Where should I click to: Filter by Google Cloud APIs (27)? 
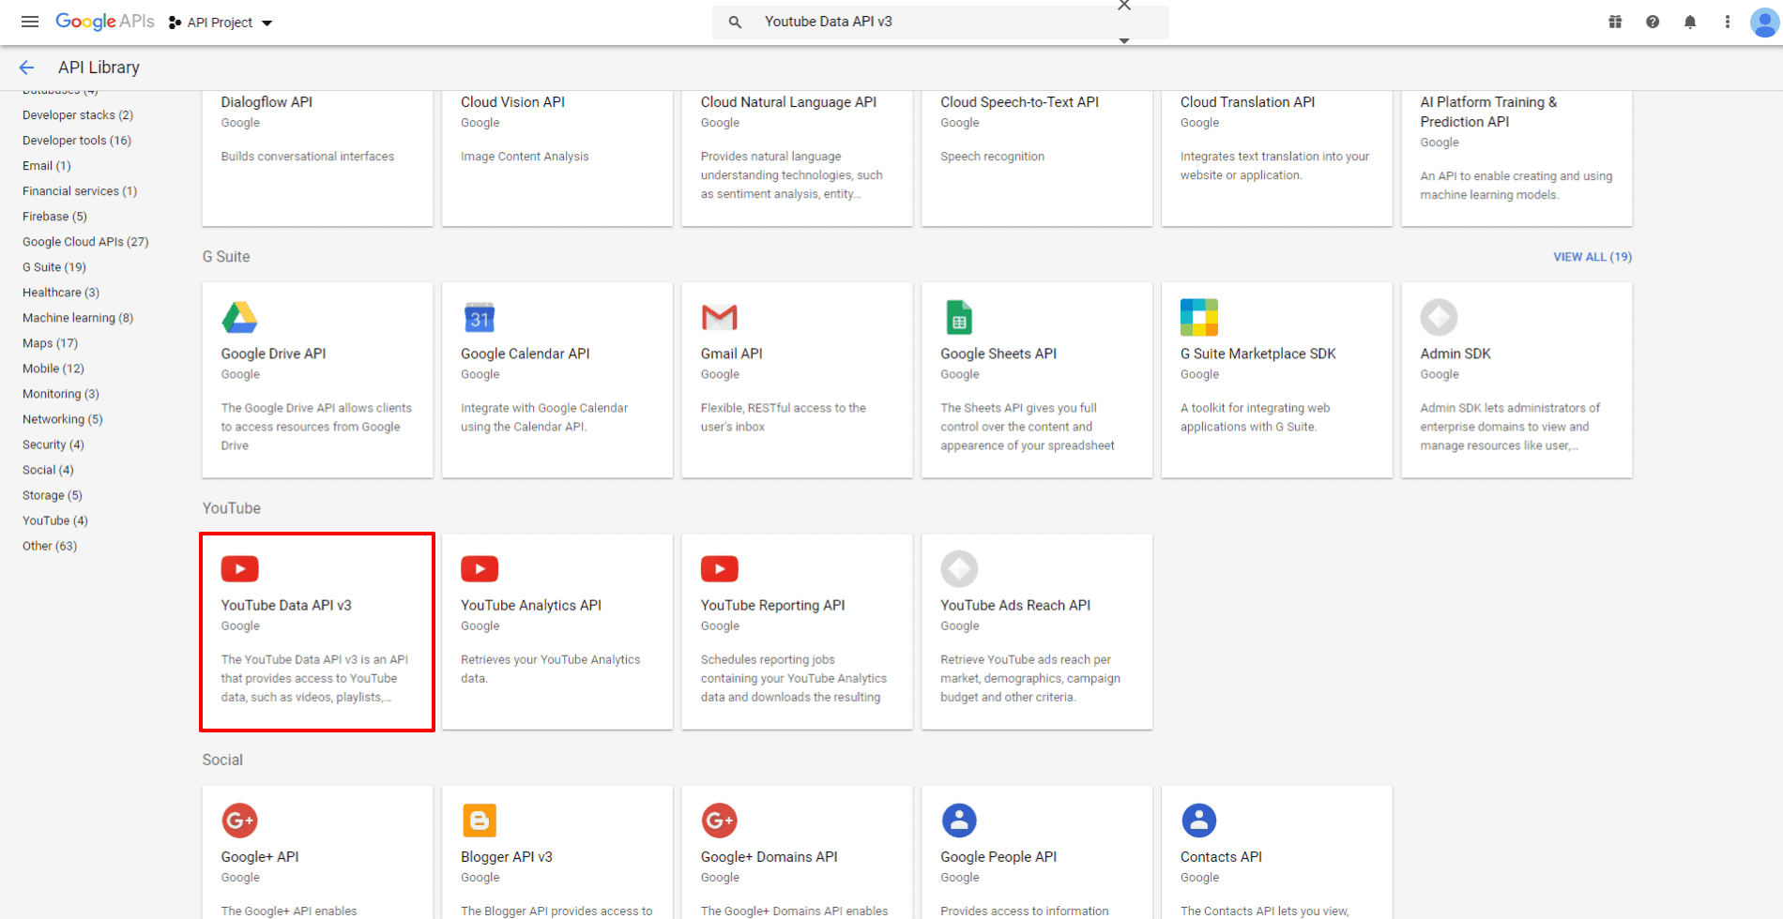tap(85, 242)
